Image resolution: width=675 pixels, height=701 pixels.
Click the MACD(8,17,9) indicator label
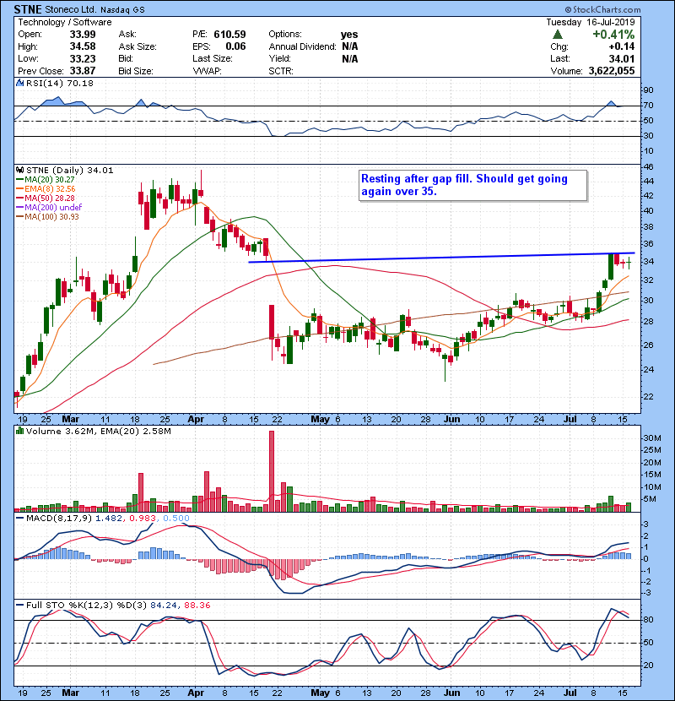point(59,519)
